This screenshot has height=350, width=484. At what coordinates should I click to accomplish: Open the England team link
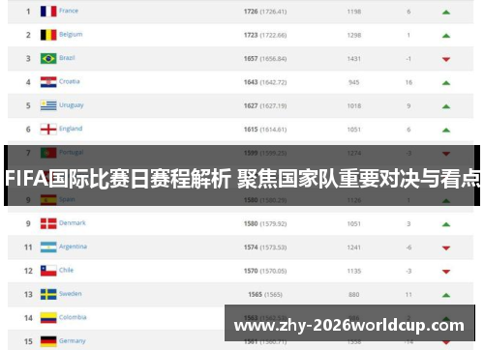coord(71,129)
